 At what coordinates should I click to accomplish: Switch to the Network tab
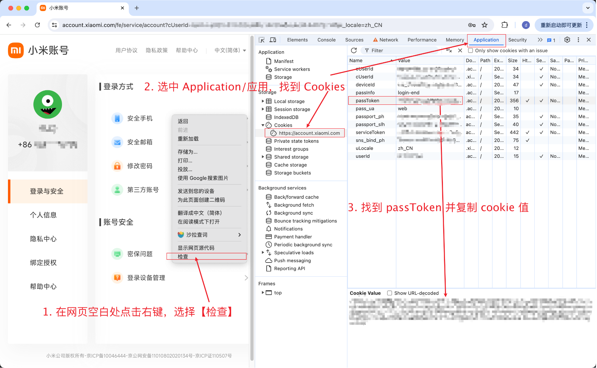[x=385, y=40]
